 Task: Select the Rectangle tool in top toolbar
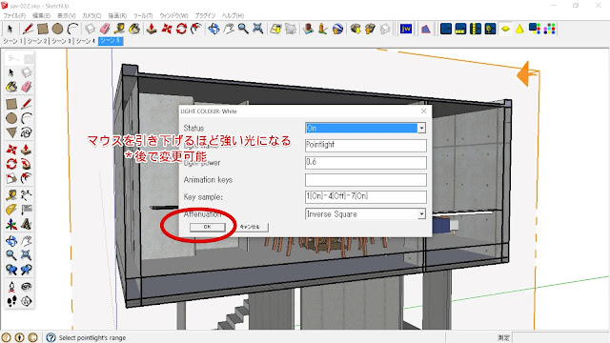[x=42, y=29]
